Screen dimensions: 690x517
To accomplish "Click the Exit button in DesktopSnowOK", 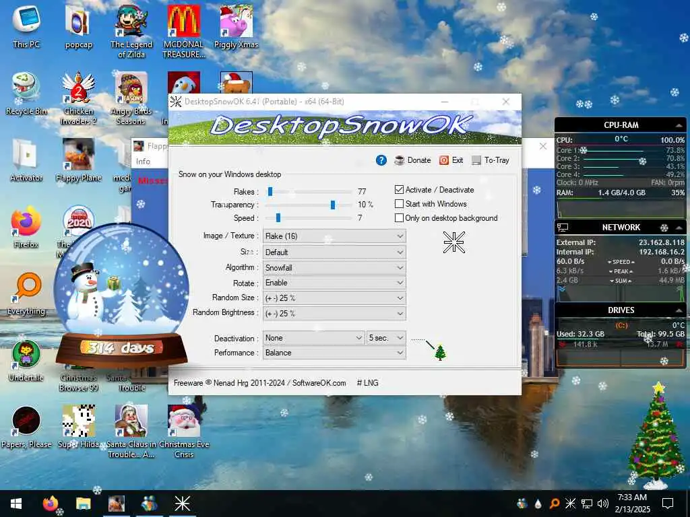I will (x=451, y=160).
